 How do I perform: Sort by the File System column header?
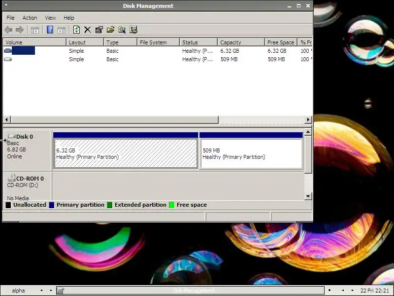(x=158, y=42)
